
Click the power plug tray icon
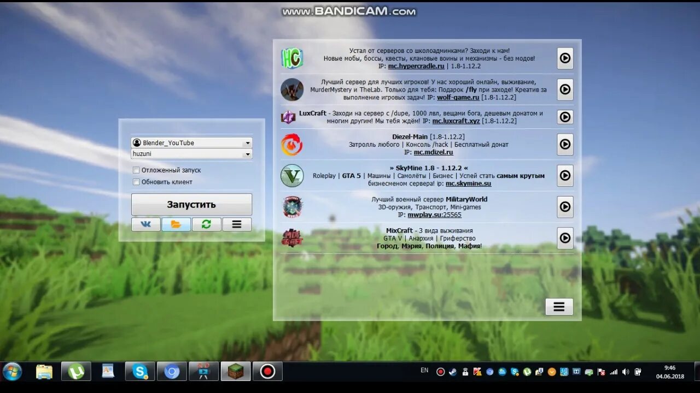[x=638, y=372]
